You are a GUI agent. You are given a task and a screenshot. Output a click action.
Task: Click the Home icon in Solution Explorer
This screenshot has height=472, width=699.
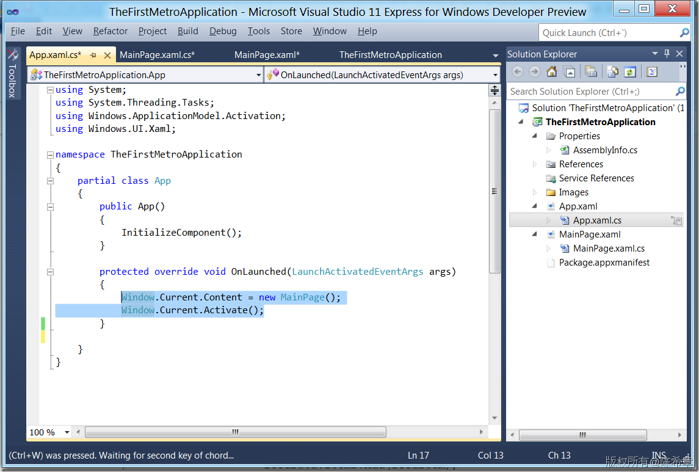(552, 72)
